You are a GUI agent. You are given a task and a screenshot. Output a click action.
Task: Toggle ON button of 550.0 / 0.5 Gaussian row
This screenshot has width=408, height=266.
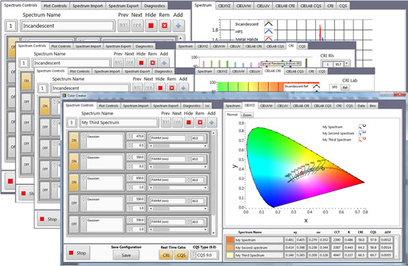pyautogui.click(x=74, y=161)
